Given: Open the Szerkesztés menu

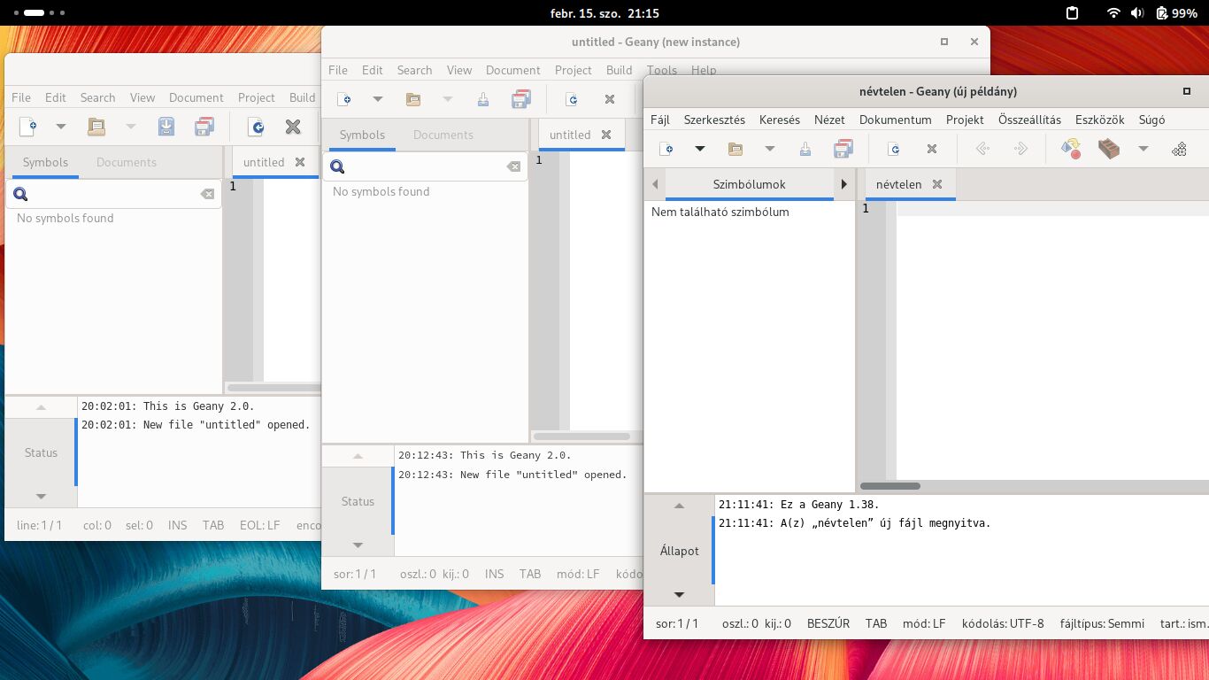Looking at the screenshot, I should click(x=714, y=120).
